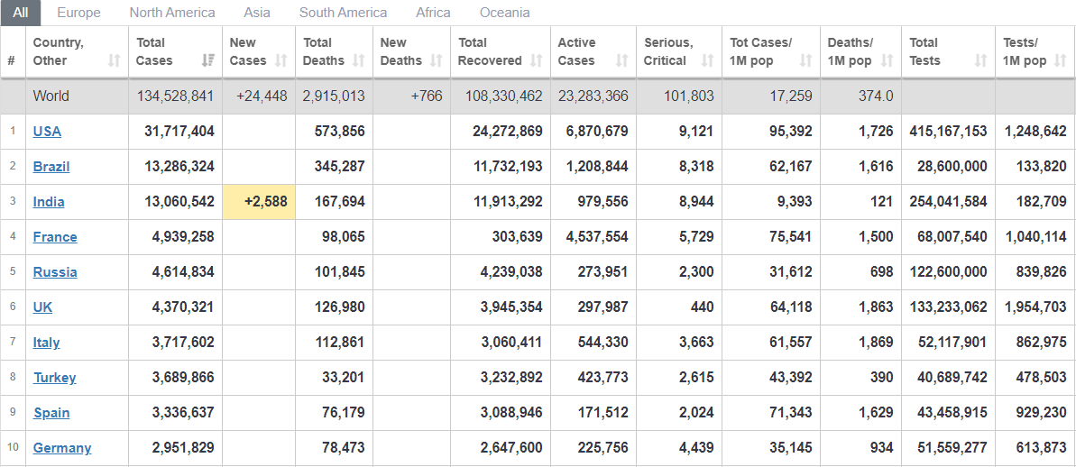Sort by Deaths/1M pop column arrows
The image size is (1076, 467).
887,60
